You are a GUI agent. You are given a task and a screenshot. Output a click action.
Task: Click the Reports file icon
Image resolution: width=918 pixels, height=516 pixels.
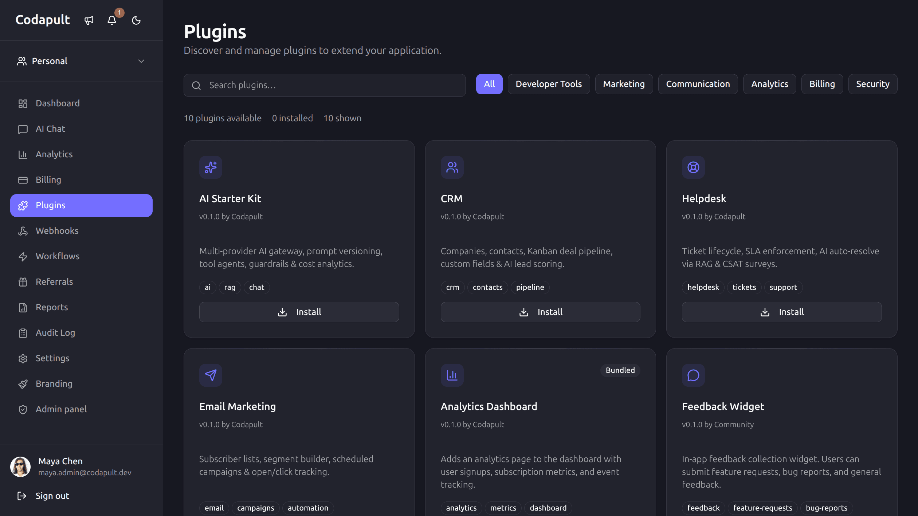(x=23, y=308)
